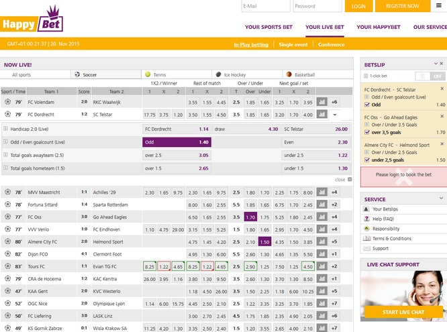Image resolution: width=447 pixels, height=332 pixels.
Task: Open statistics chart icon for MVV Maastricht row
Action: (x=322, y=192)
